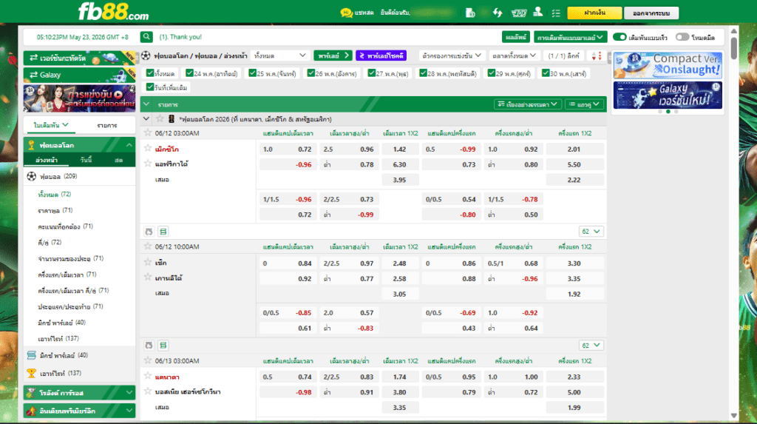This screenshot has width=757, height=424.
Task: Uncheck the 26 พ.ค.(อังคาร) checkbox
Action: point(311,73)
